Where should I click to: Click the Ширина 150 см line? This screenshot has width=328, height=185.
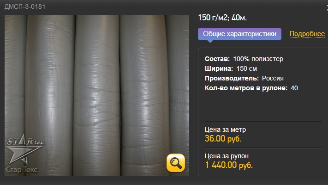[231, 68]
